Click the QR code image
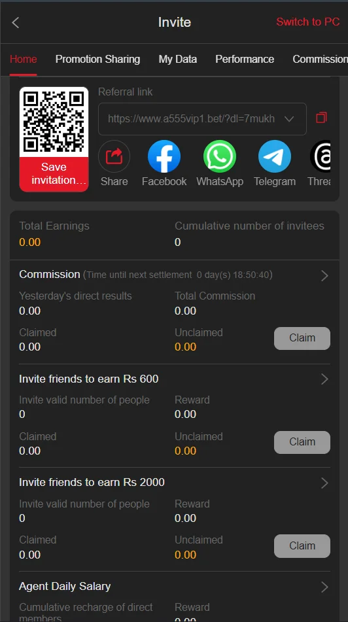This screenshot has height=622, width=348. 54,122
